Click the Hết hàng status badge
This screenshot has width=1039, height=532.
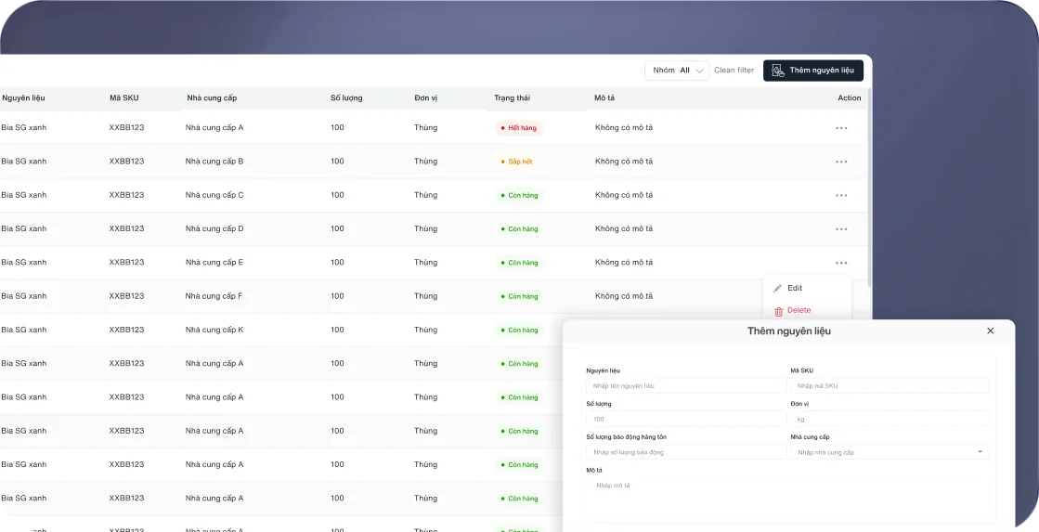[518, 128]
